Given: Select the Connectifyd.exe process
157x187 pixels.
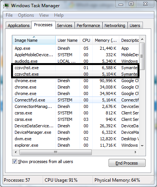Looking at the screenshot, I should (76, 100).
